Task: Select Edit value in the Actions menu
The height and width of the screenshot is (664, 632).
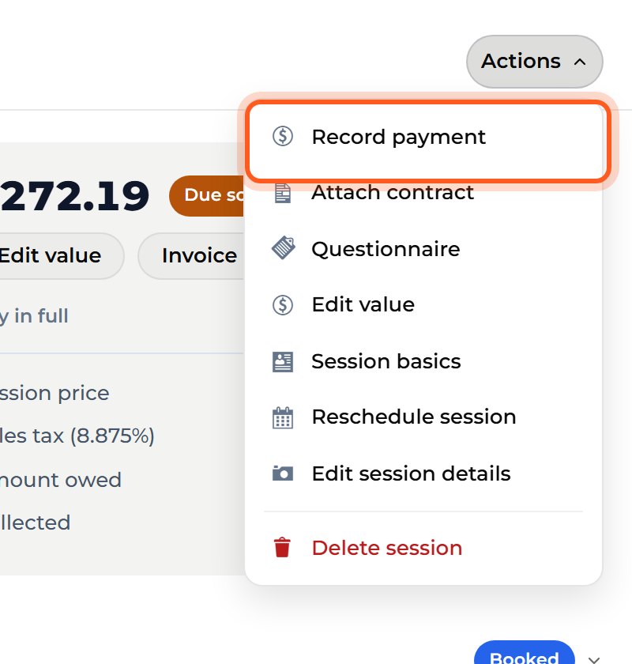Action: [x=423, y=304]
